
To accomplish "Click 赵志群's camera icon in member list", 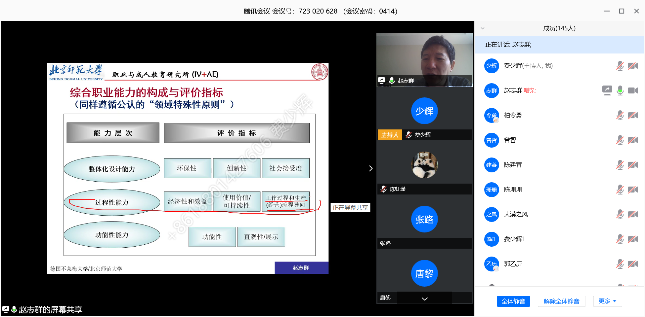I will pyautogui.click(x=633, y=90).
